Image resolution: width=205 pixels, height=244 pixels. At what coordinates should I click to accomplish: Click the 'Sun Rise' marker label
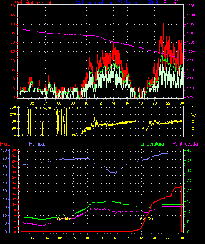64,219
